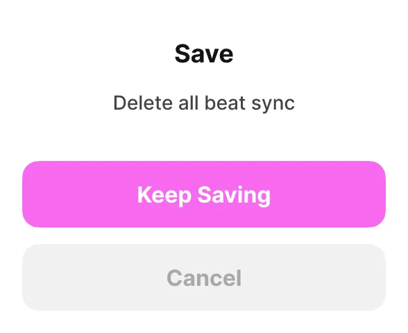Activate the primary pink dialog button
This screenshot has width=408, height=333.
click(x=204, y=194)
